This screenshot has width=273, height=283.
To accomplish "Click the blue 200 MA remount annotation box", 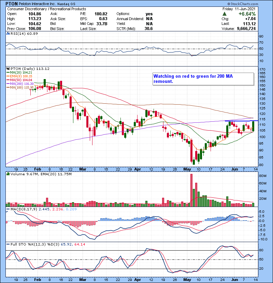I will coord(203,79).
